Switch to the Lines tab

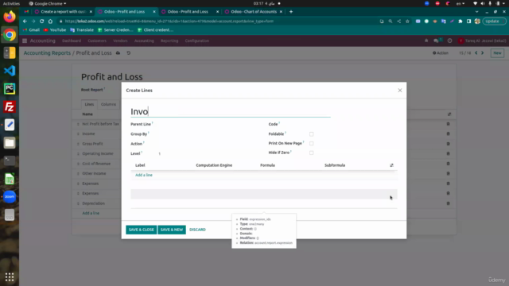89,104
